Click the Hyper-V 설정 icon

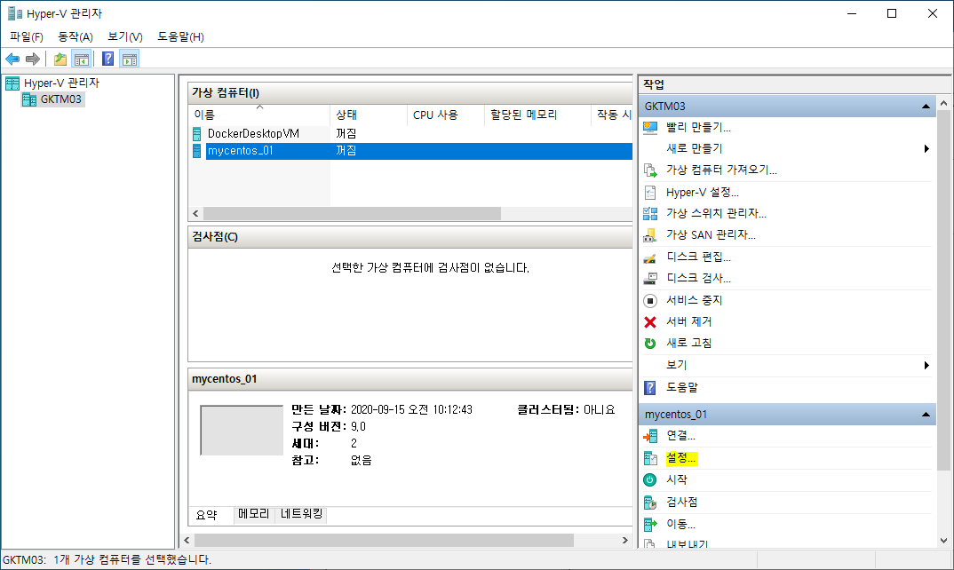point(650,193)
